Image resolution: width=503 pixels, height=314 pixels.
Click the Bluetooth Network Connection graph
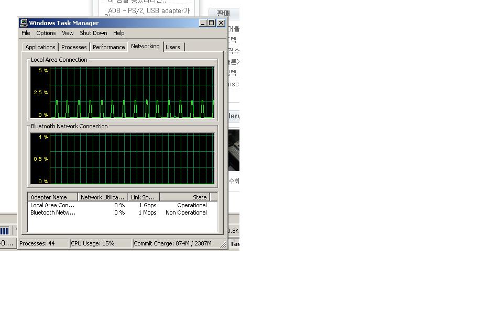tap(122, 159)
